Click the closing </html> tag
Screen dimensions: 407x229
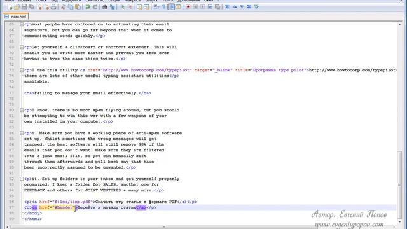point(33,219)
